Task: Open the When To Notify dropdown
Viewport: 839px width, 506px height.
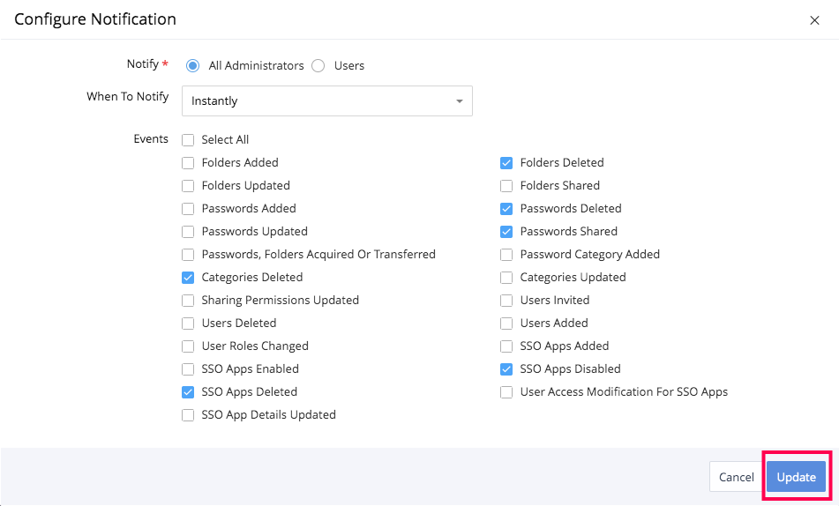Action: 327,100
